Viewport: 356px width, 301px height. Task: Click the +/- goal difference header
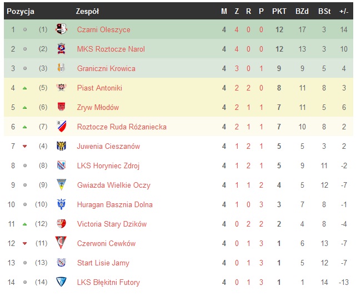pos(344,11)
